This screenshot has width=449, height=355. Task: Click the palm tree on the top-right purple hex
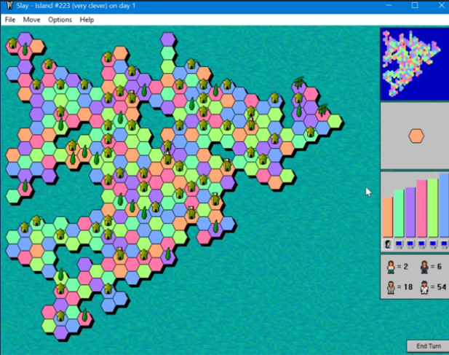point(298,82)
